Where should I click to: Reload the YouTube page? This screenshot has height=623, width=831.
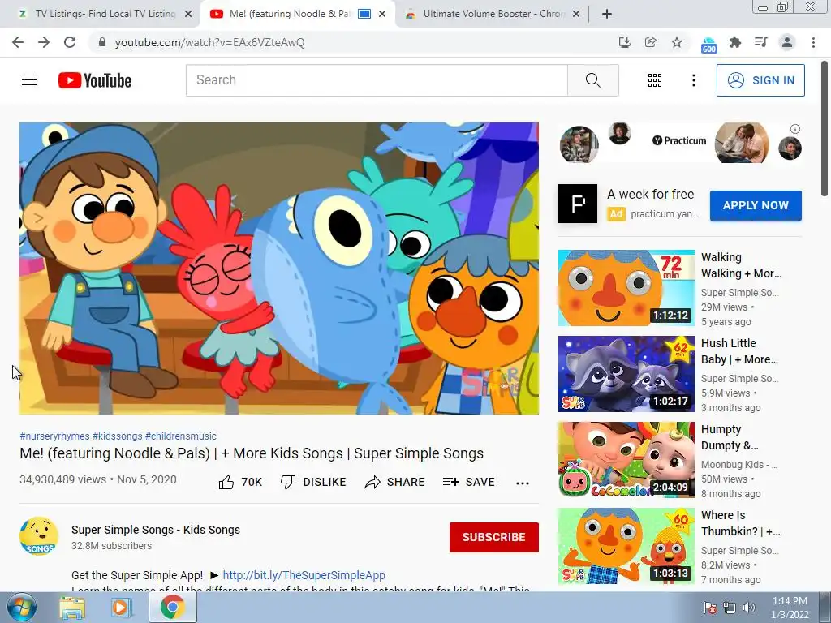point(70,42)
